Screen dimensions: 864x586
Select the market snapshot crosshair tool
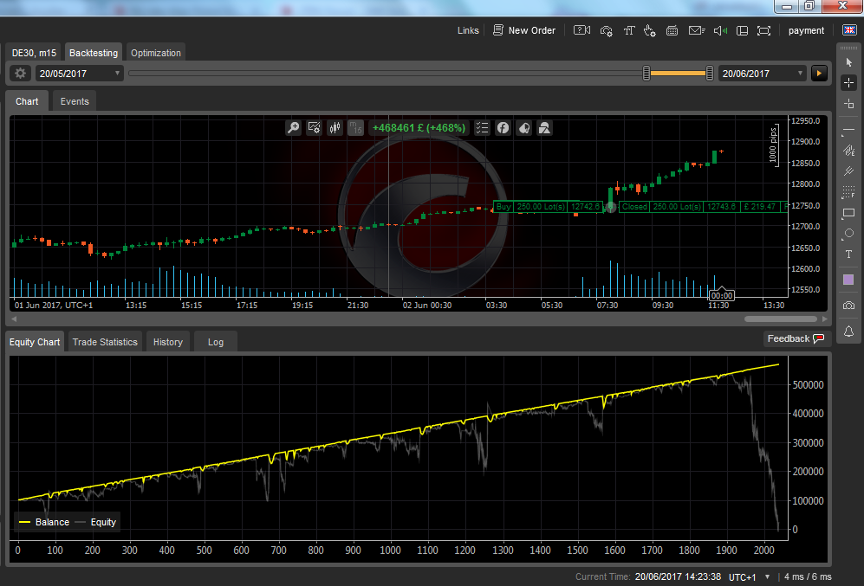click(x=848, y=104)
